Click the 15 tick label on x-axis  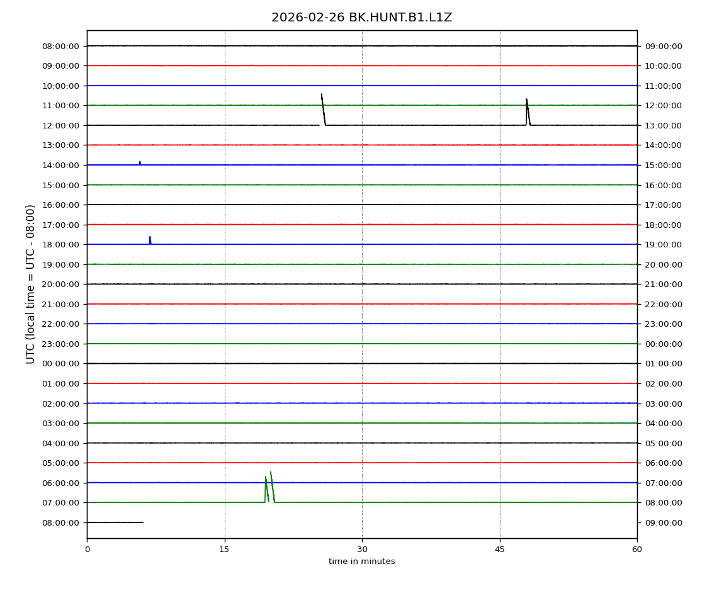(224, 550)
